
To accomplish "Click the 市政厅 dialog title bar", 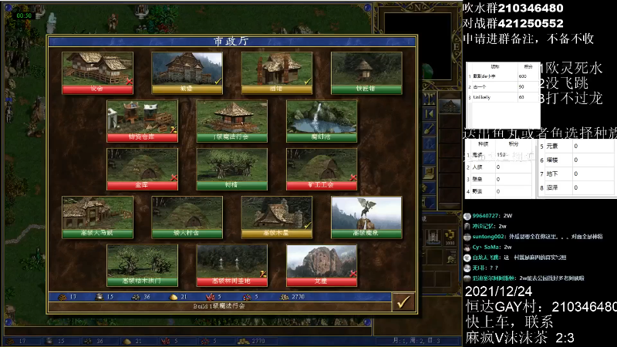I will (232, 41).
